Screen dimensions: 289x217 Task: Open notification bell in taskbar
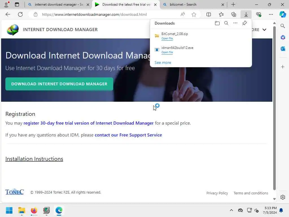point(281,210)
